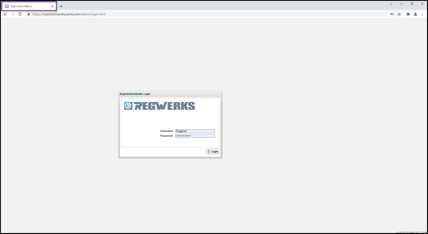Open the browser profile avatar

point(415,14)
